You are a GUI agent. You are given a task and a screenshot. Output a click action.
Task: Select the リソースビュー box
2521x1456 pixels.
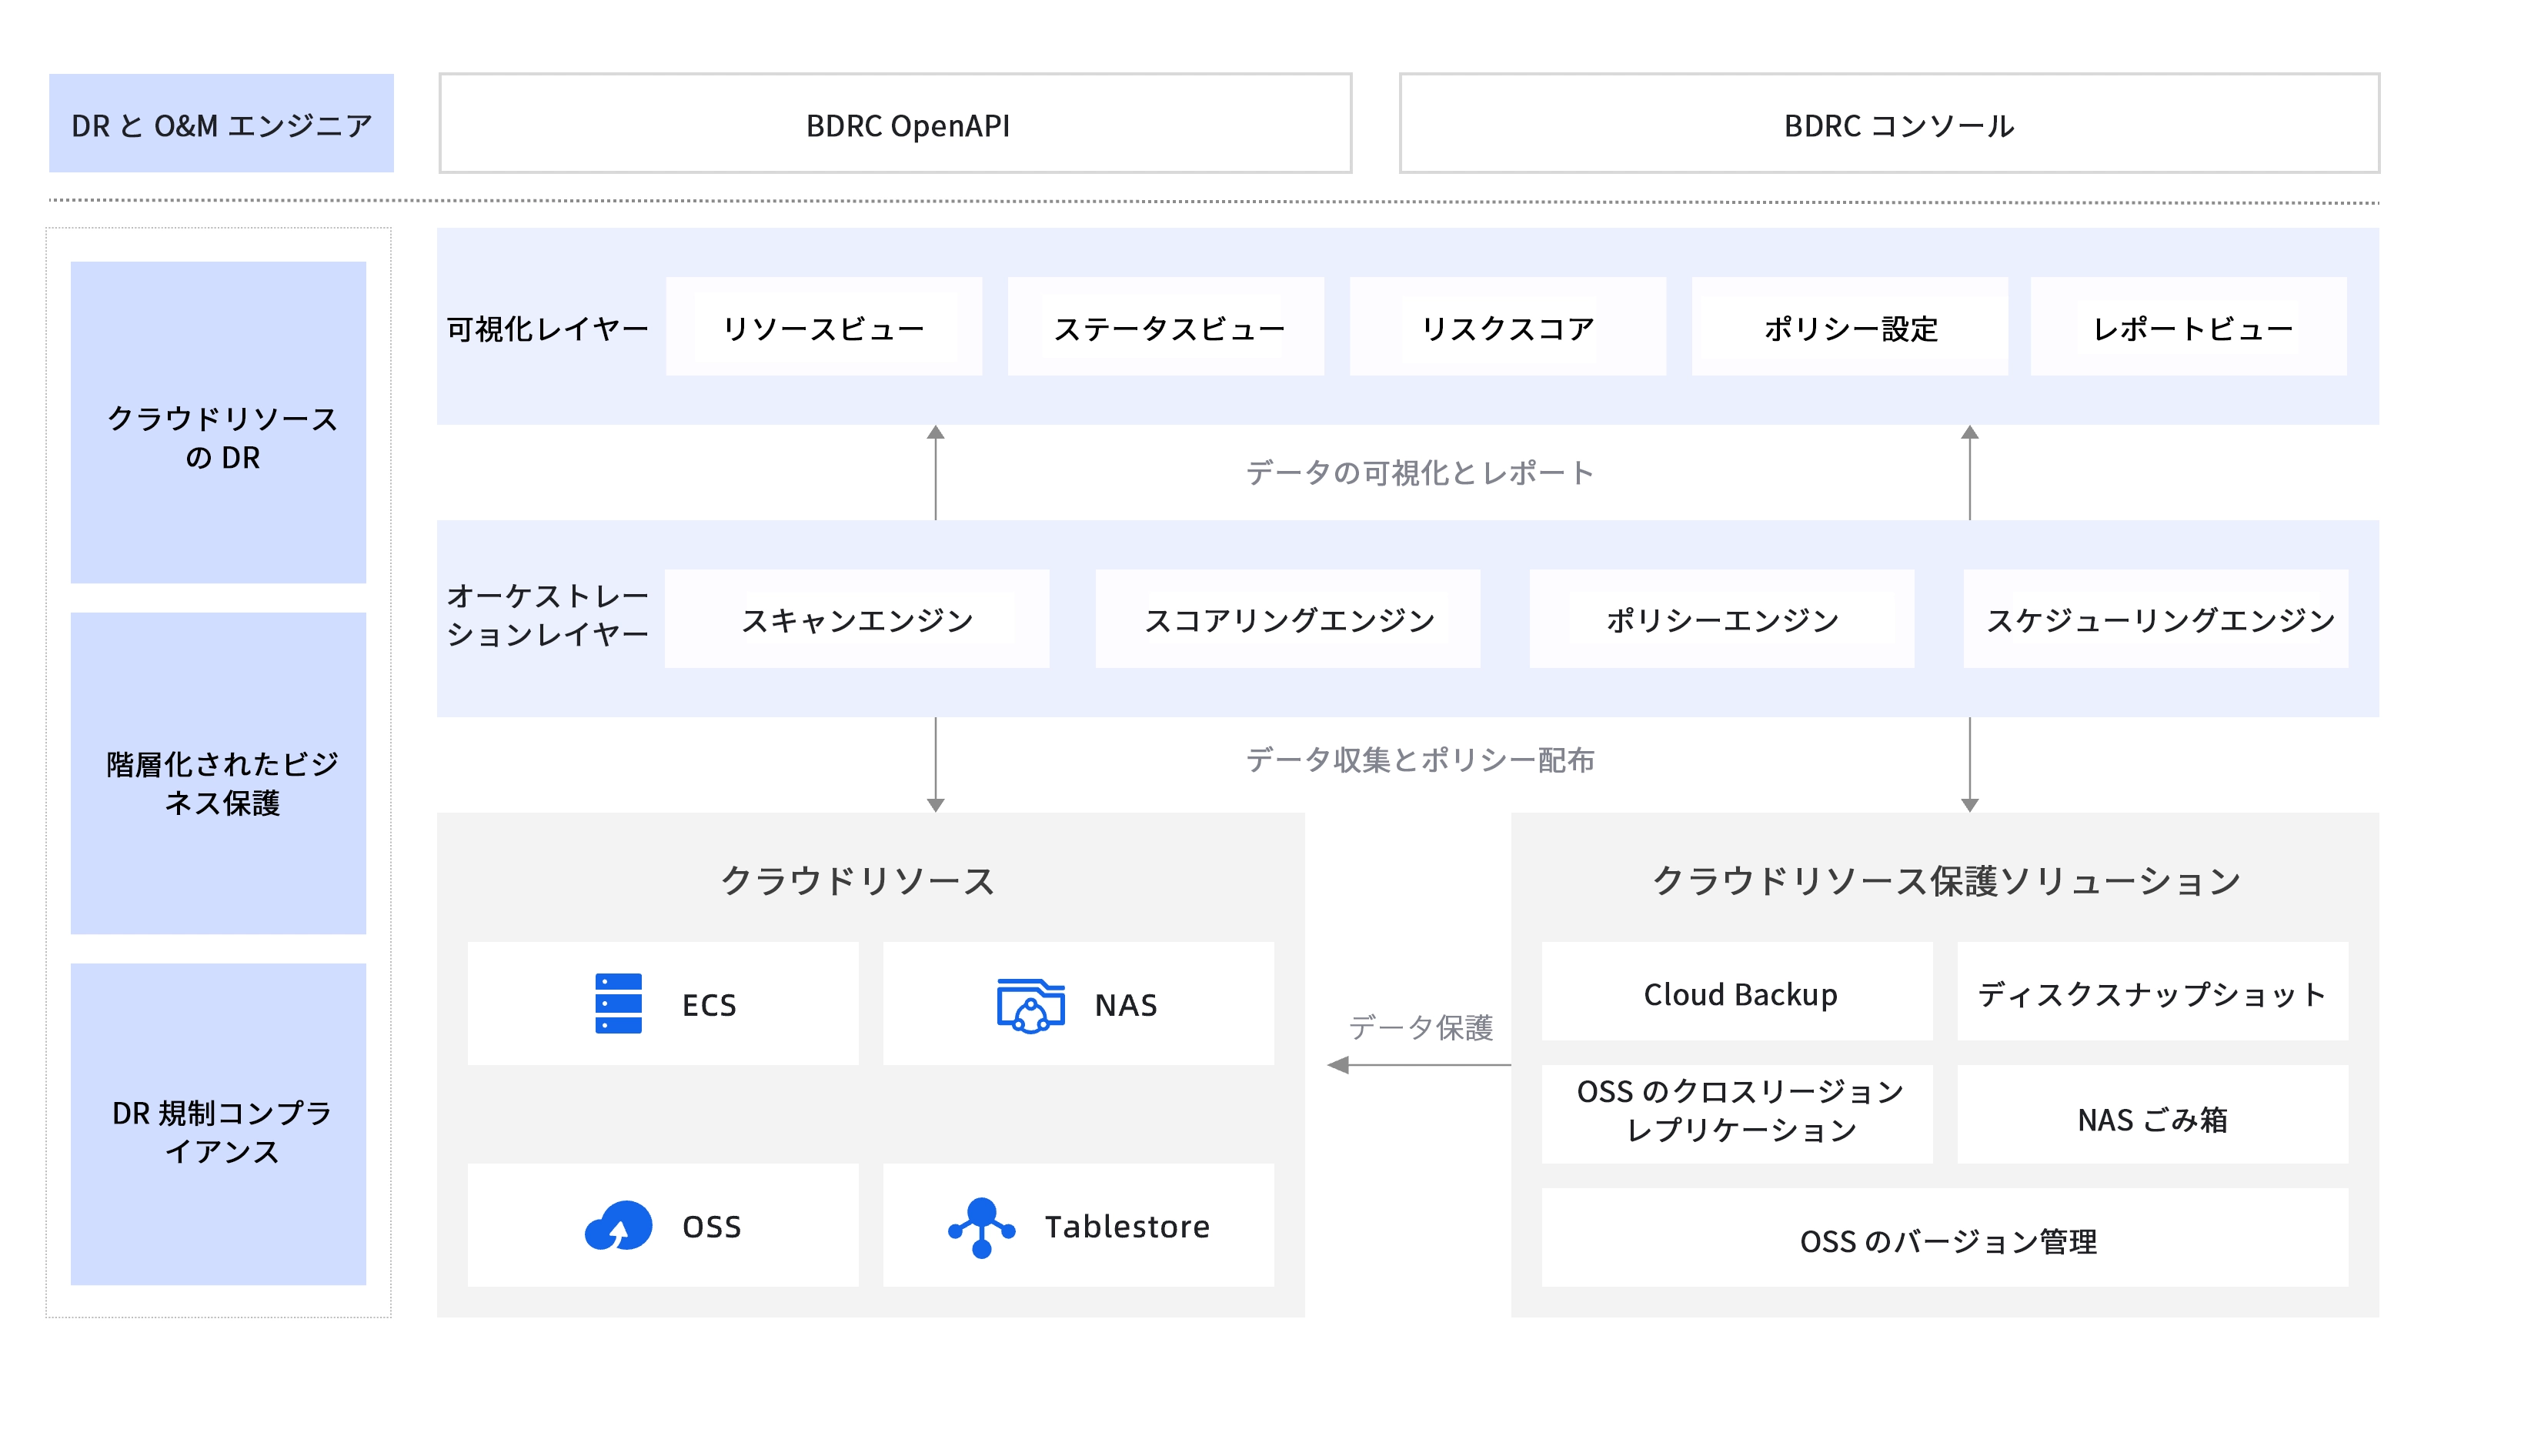[x=824, y=327]
